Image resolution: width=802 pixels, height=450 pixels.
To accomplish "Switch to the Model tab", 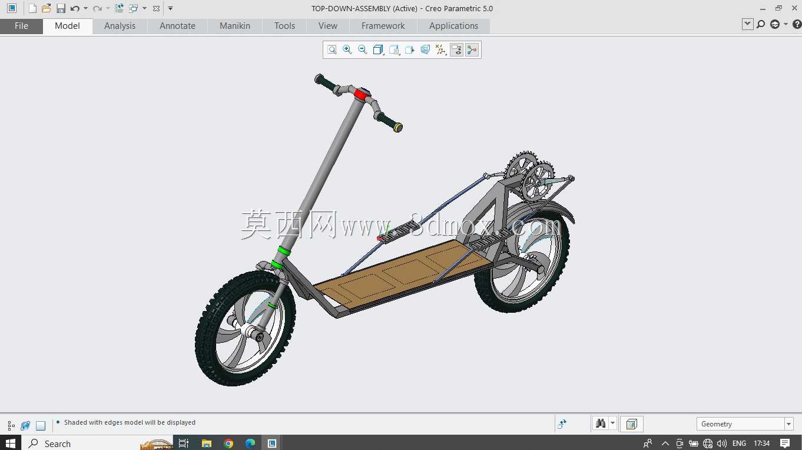I will (67, 26).
